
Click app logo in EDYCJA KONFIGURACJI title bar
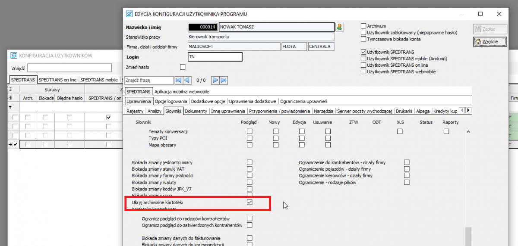[x=129, y=14]
